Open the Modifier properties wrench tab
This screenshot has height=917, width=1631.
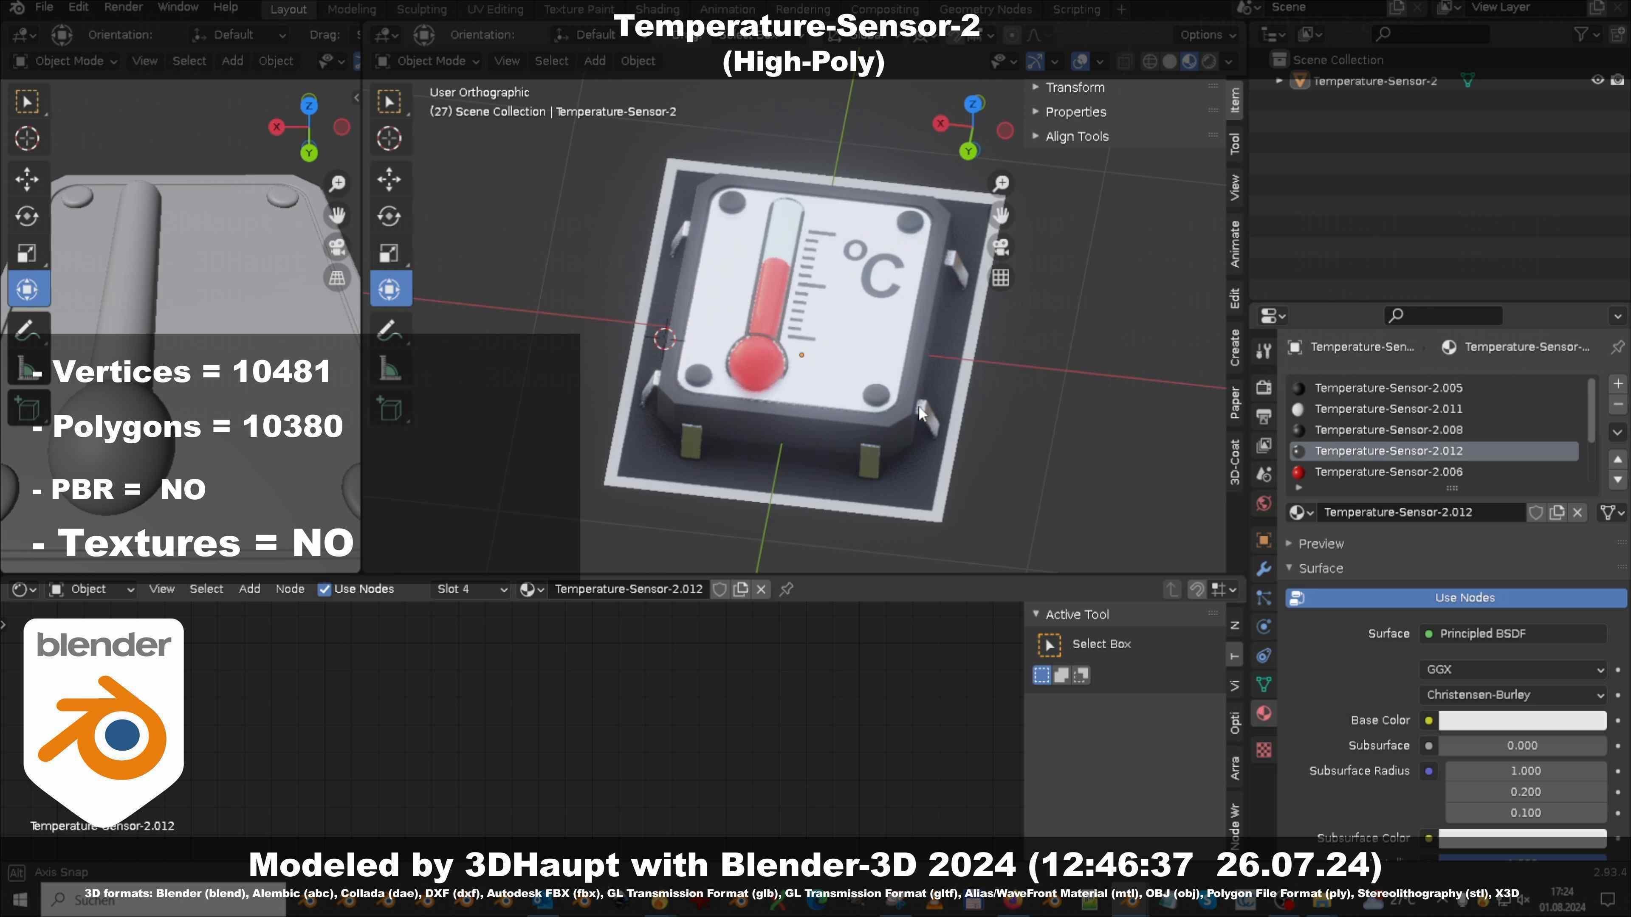(1264, 568)
